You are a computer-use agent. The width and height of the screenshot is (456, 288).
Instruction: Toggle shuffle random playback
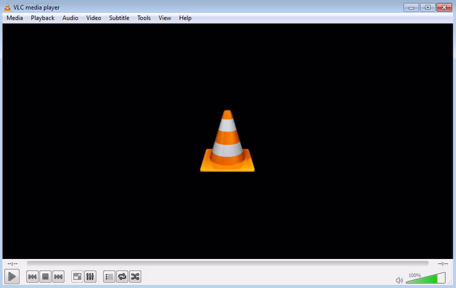click(135, 277)
